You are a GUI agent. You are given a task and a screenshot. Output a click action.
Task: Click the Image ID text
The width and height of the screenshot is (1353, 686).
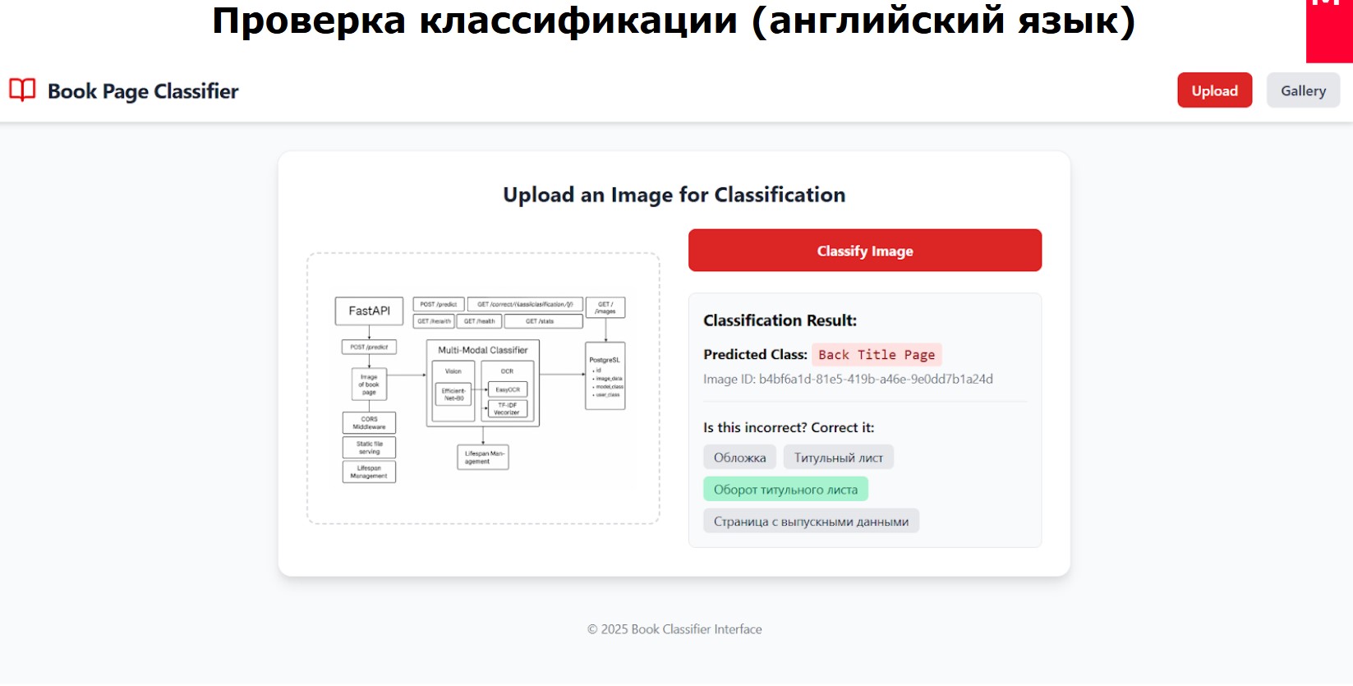[848, 380]
